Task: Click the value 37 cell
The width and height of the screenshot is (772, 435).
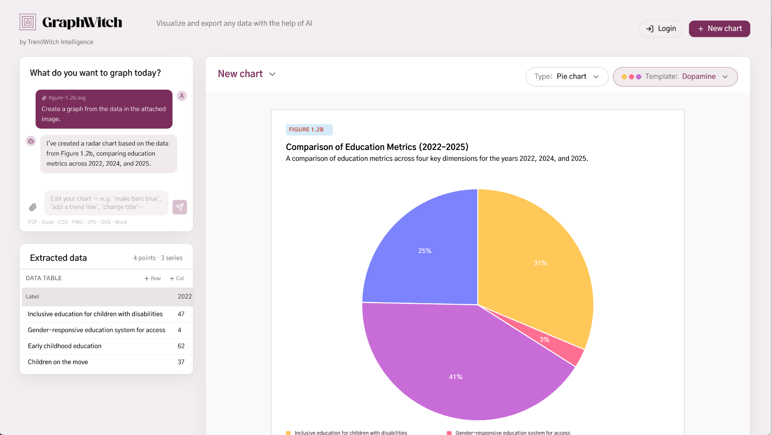Action: click(181, 362)
